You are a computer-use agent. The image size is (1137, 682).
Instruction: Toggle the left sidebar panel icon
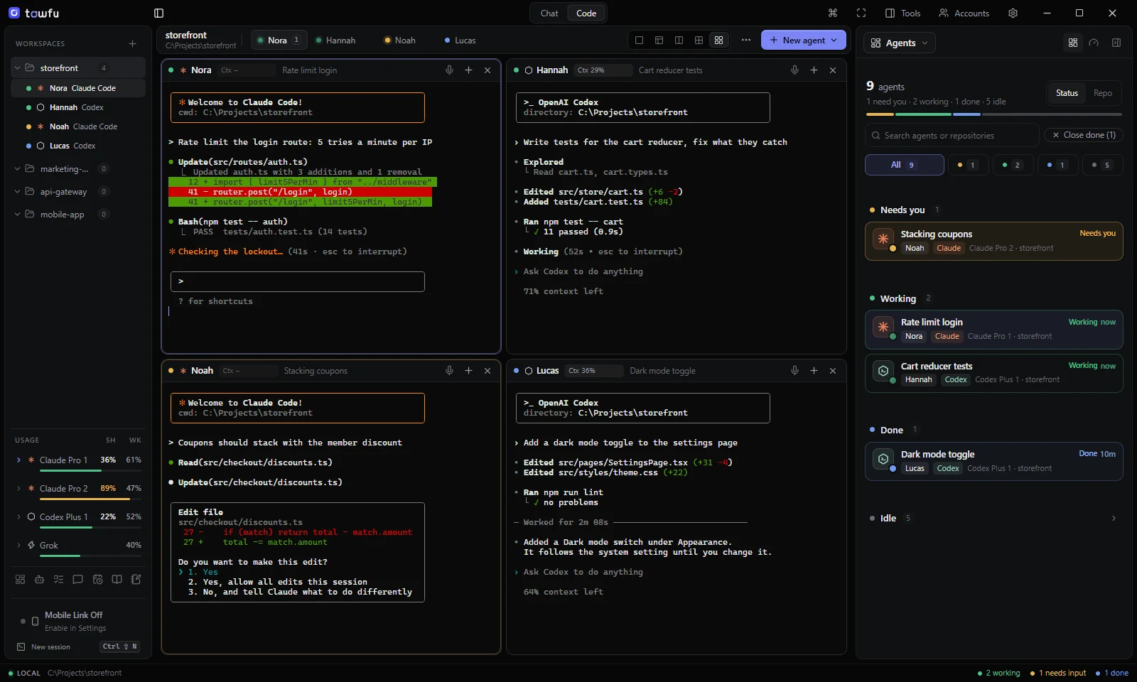click(x=158, y=13)
